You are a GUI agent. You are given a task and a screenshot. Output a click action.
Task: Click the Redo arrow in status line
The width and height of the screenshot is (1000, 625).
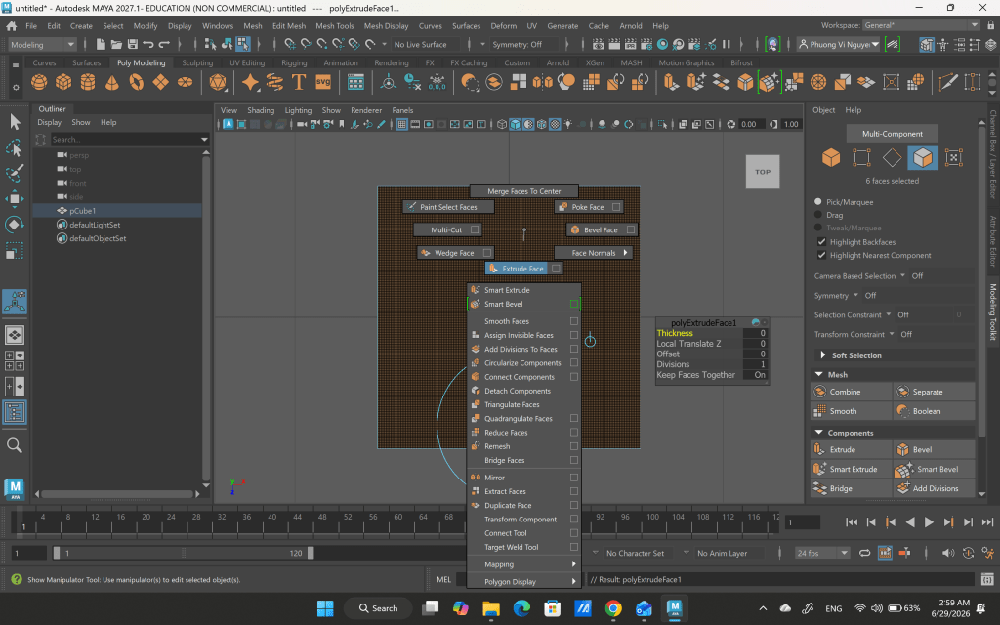(x=164, y=44)
